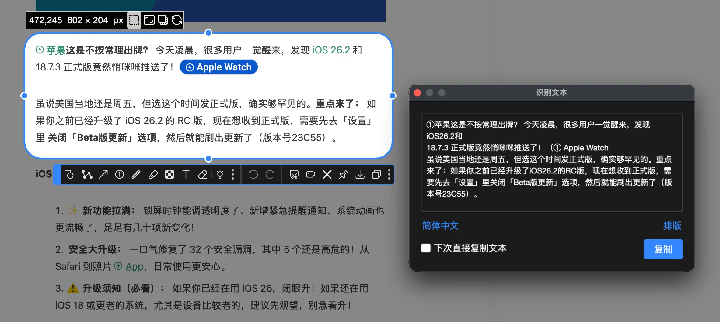
Task: Open more actions menu at toolbar end
Action: pos(389,174)
